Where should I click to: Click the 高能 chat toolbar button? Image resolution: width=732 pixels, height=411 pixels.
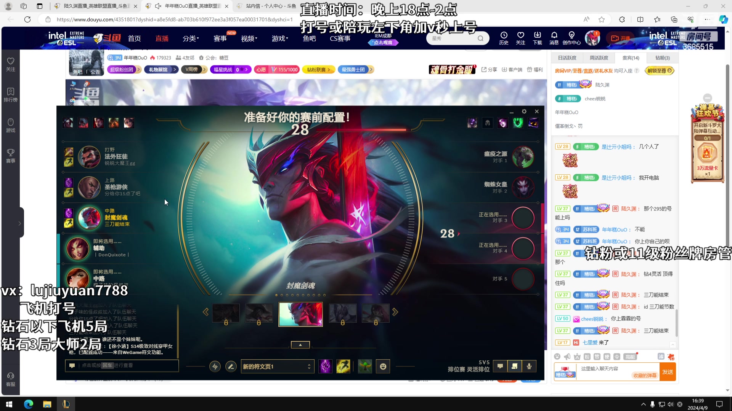coord(630,357)
